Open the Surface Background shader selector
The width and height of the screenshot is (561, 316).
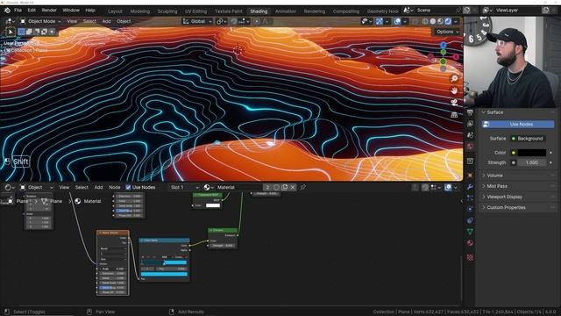(x=528, y=139)
